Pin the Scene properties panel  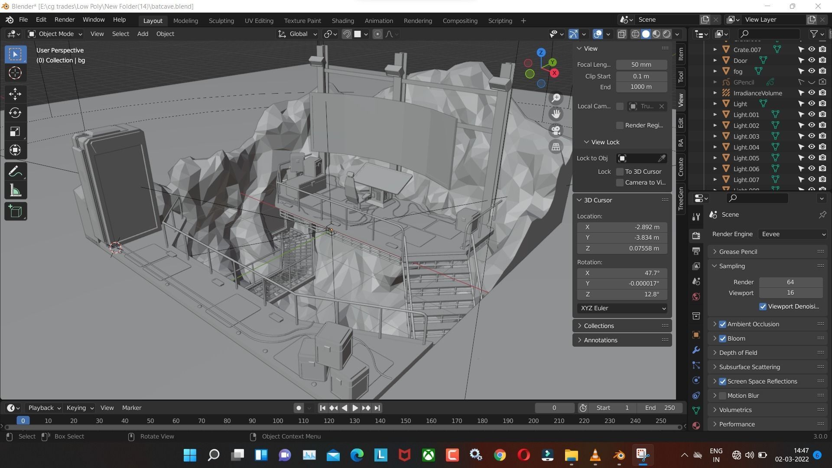(x=822, y=215)
